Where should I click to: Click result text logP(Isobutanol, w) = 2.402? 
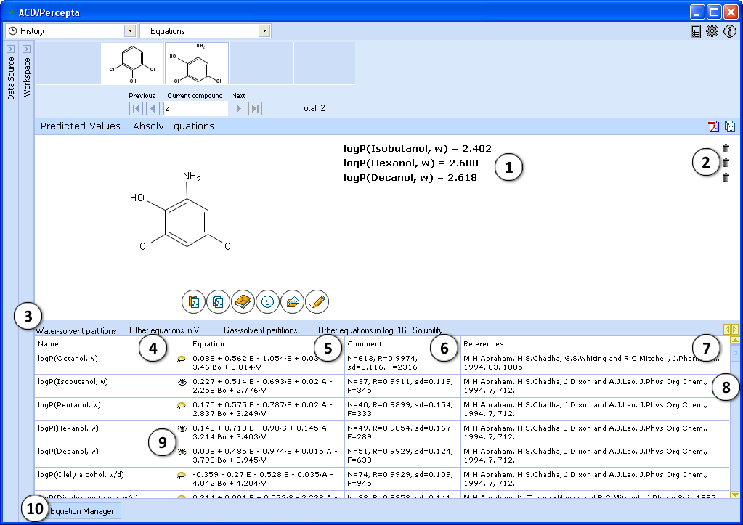click(x=418, y=148)
